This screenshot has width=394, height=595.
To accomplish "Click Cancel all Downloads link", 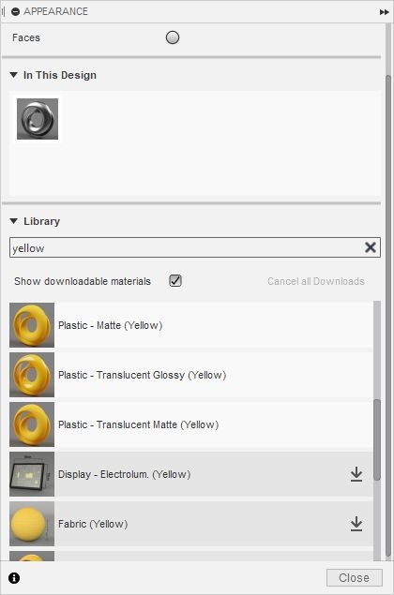I will (316, 281).
